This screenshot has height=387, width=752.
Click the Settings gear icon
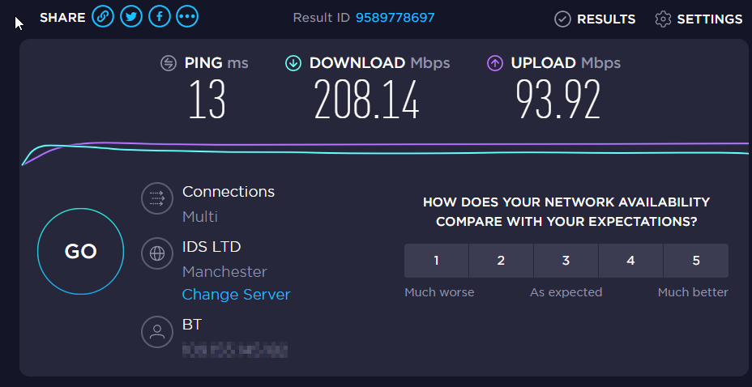point(664,19)
